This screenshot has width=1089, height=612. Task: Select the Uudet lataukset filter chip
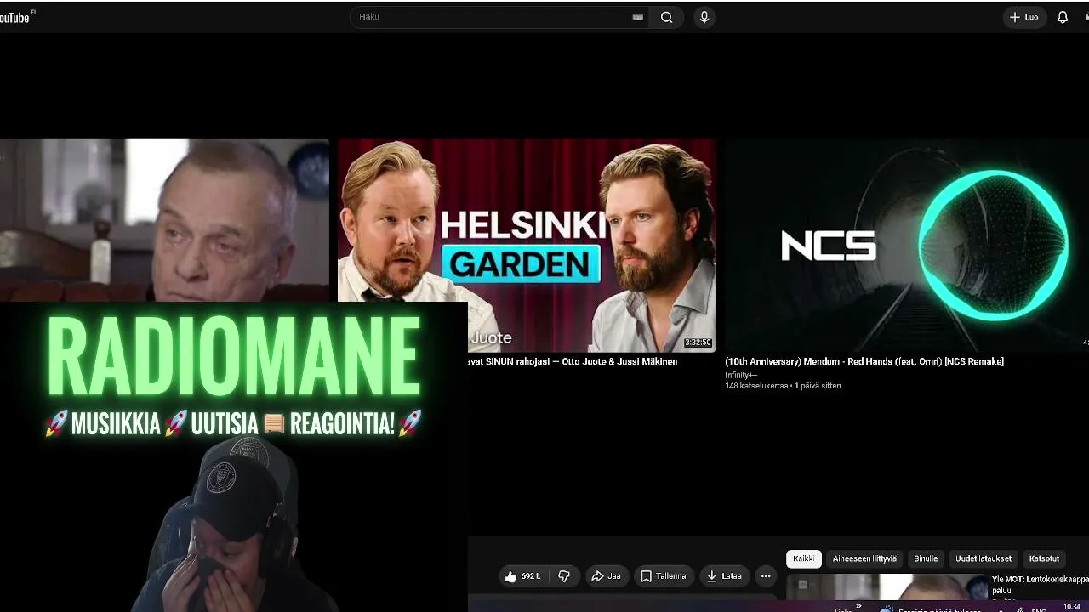coord(984,558)
